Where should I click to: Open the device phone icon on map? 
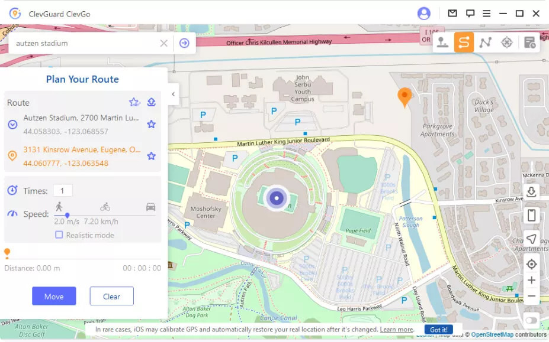(x=531, y=215)
